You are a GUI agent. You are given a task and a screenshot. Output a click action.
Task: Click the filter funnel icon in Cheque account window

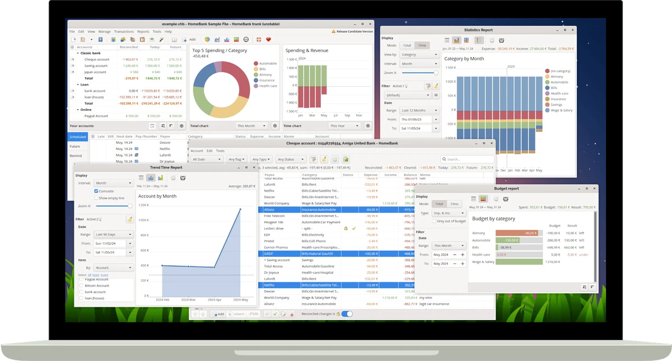(x=314, y=160)
